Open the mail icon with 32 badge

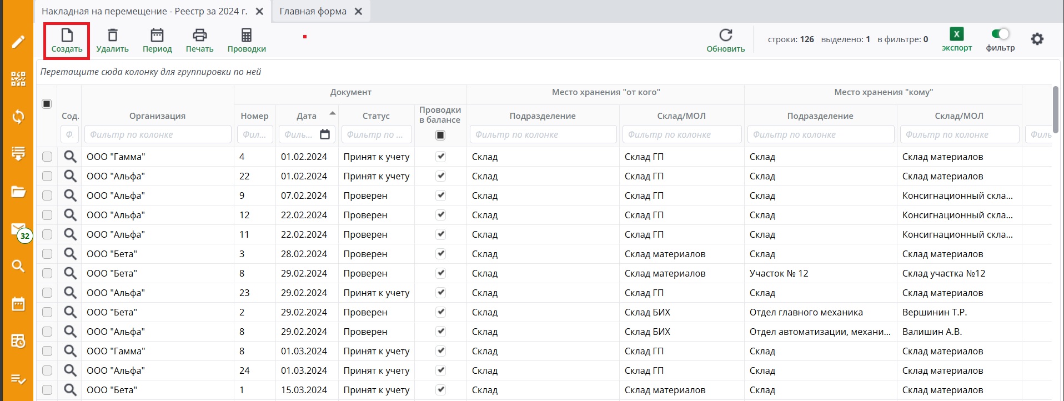[18, 229]
